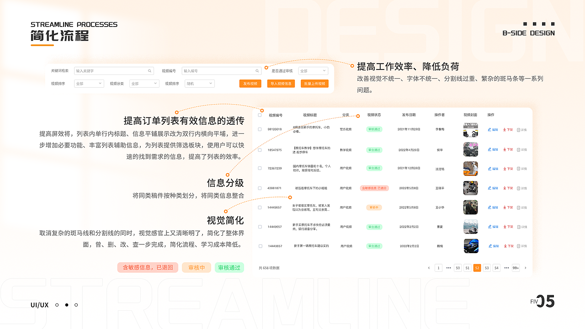Click the search icon in video number field
Viewport: 585px width, 329px height.
(x=257, y=71)
